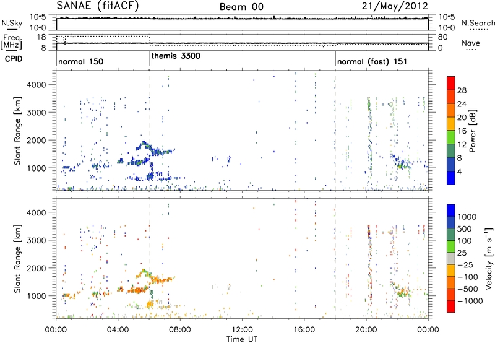Click the "16" power colorbar label
The height and width of the screenshot is (343, 495).
click(462, 131)
